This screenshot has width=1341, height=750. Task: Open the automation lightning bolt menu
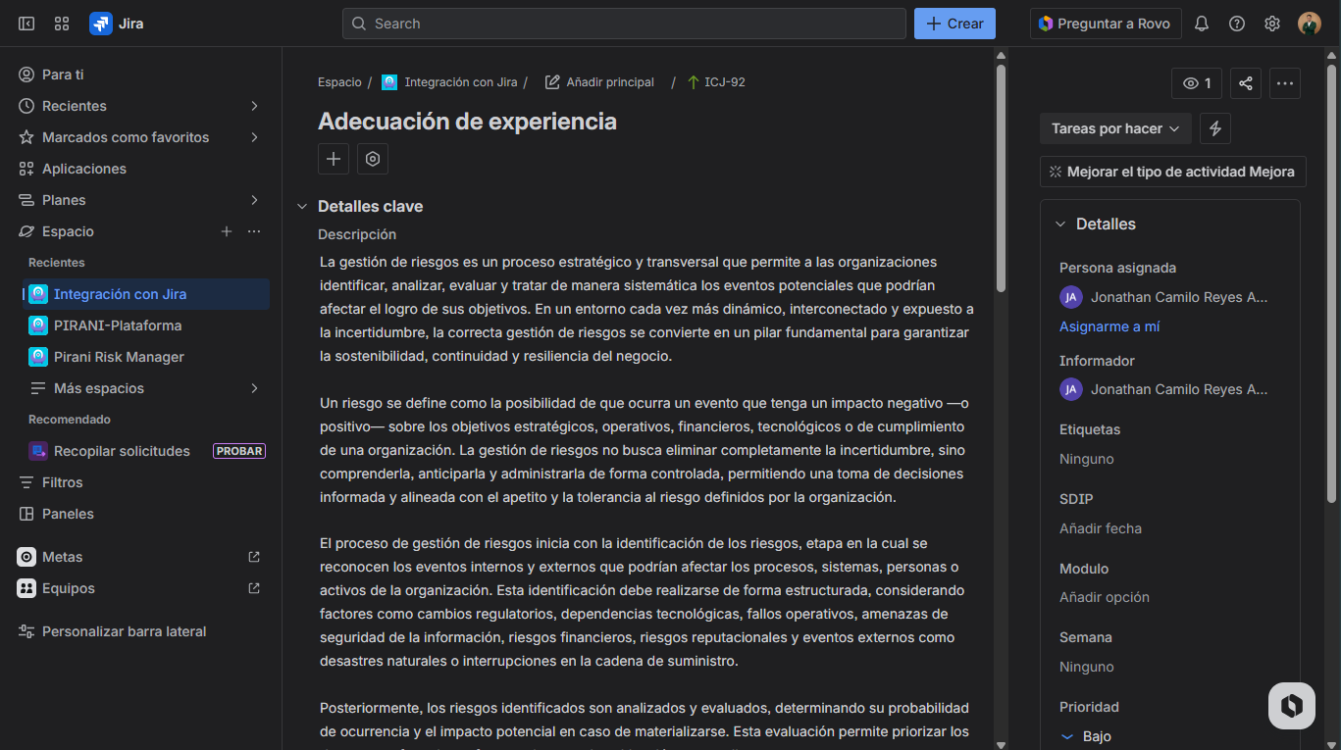tap(1215, 128)
